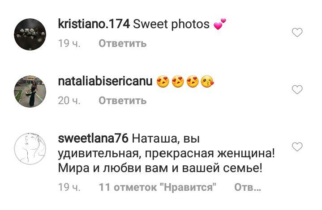
Task: Select the Sweet photos comment text
Action: pyautogui.click(x=171, y=24)
